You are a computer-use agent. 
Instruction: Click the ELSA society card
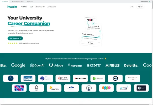[71, 88]
